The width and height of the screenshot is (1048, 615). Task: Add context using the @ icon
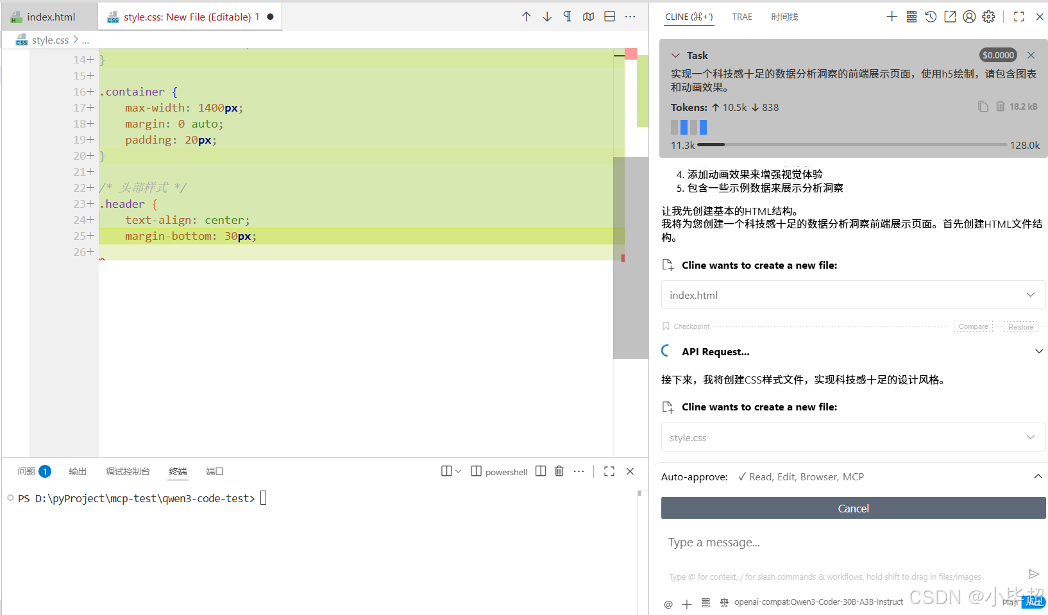coord(668,603)
